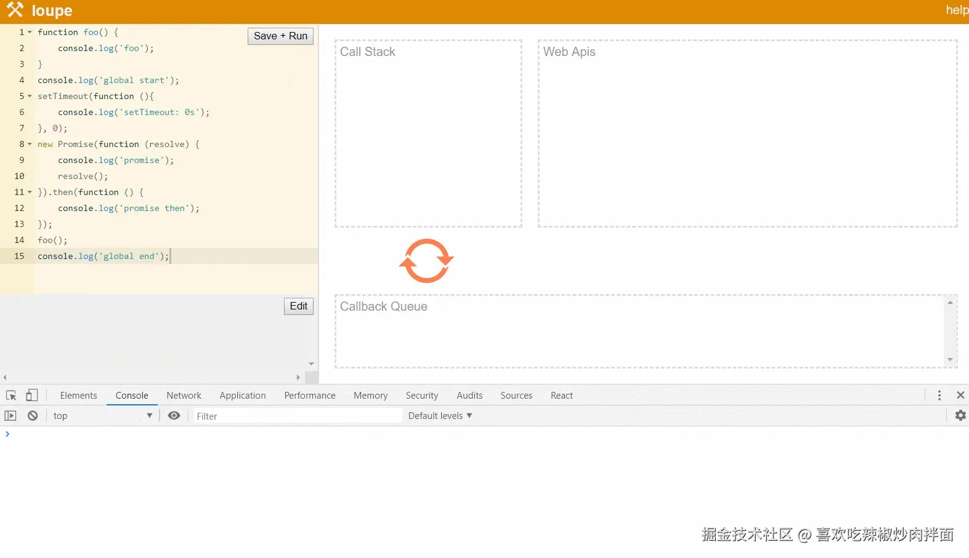This screenshot has height=558, width=969.
Task: Click the Edit button
Action: 298,306
